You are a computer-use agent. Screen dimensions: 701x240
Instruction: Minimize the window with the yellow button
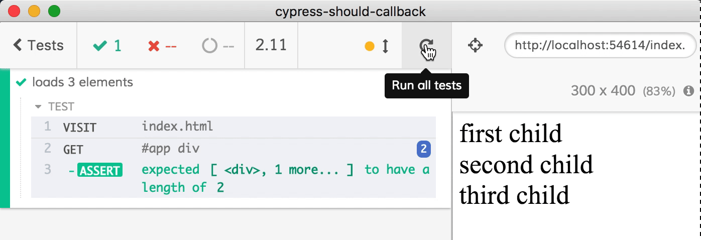(x=34, y=11)
